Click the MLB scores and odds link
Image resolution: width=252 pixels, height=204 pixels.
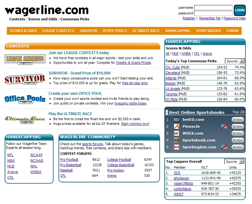tap(175, 54)
